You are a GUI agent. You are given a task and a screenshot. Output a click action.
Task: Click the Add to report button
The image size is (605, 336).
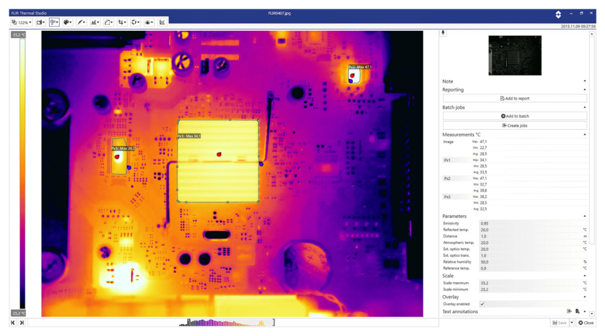pyautogui.click(x=515, y=98)
